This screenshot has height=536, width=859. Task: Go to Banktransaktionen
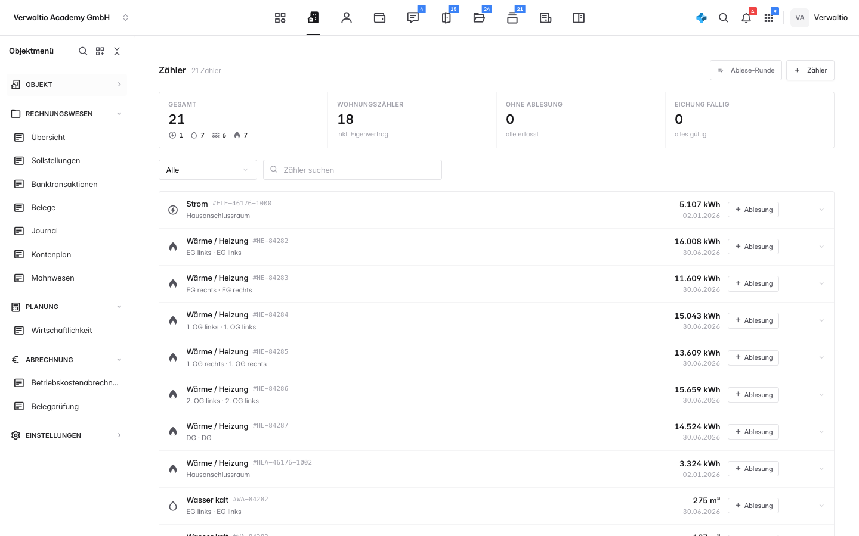(x=67, y=184)
